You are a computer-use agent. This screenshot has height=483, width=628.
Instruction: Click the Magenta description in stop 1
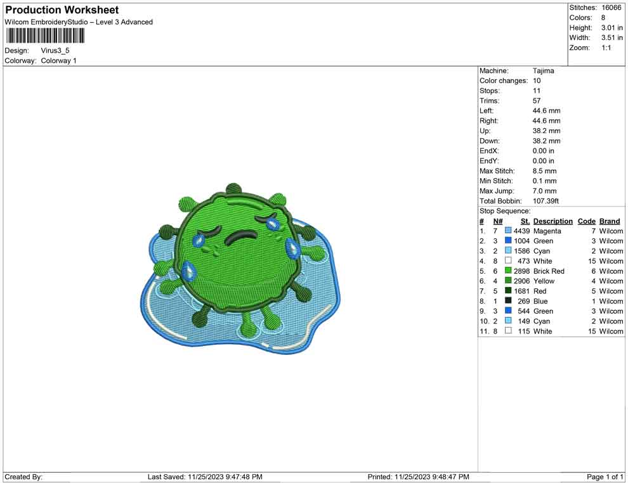547,231
